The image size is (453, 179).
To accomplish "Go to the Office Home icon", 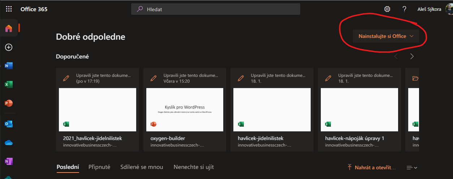I will tap(9, 28).
